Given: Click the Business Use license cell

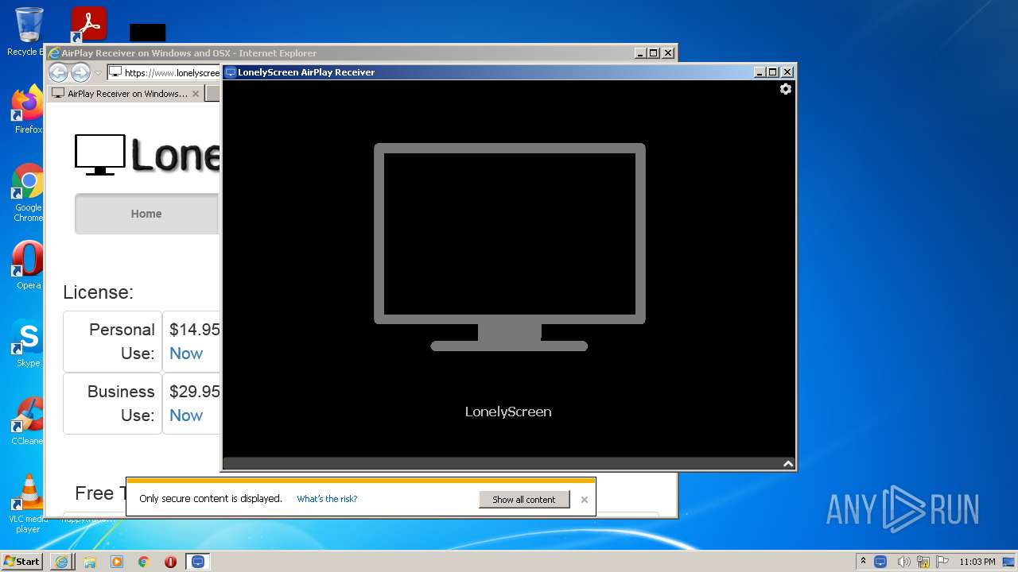Looking at the screenshot, I should tap(113, 404).
